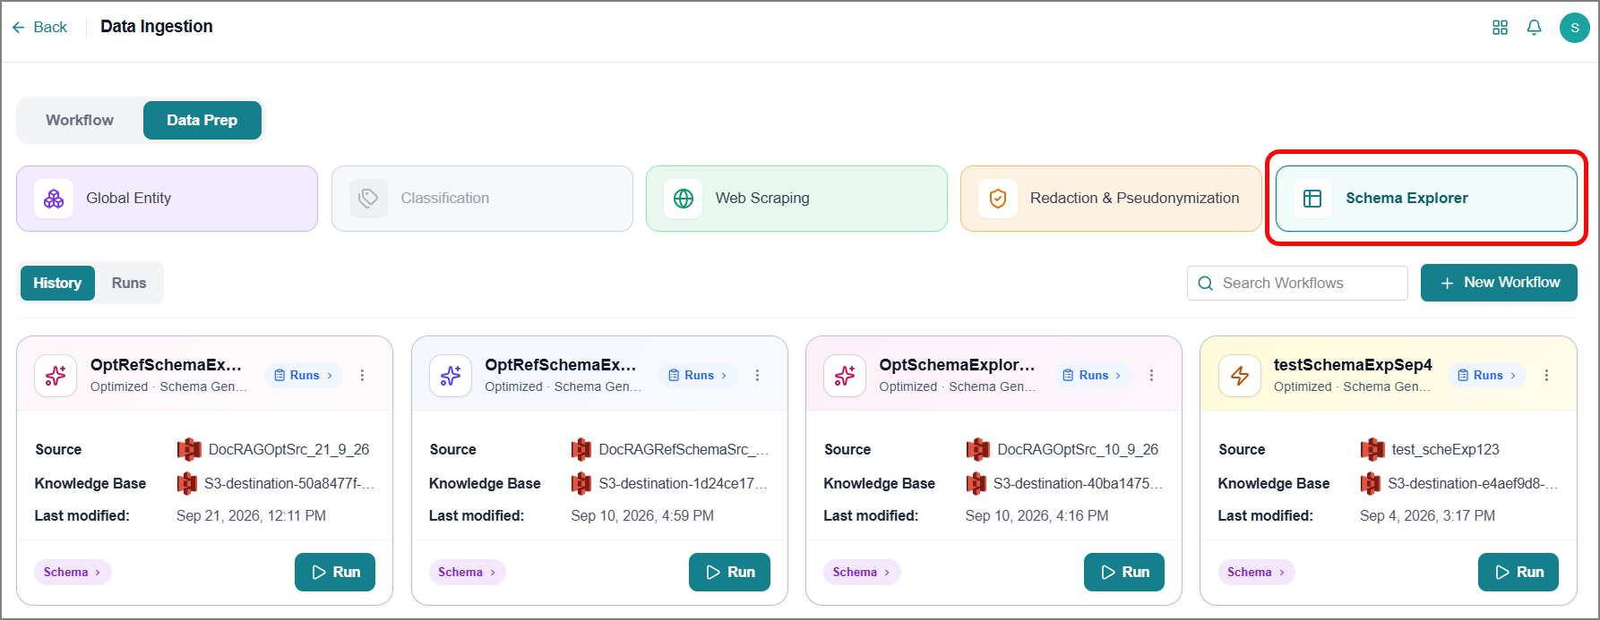The image size is (1600, 620).
Task: Click the Data Ingestion page title
Action: click(x=157, y=27)
